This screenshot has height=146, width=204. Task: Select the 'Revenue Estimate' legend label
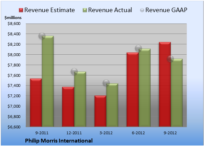point(50,10)
